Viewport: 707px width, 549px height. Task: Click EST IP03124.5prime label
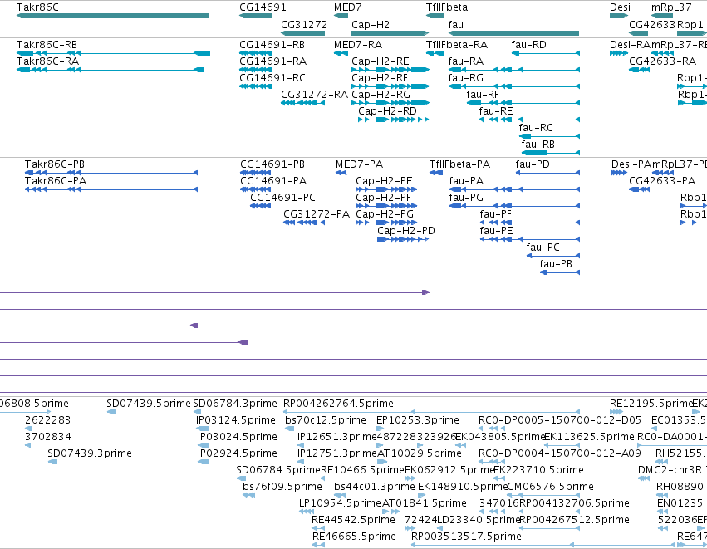[236, 420]
